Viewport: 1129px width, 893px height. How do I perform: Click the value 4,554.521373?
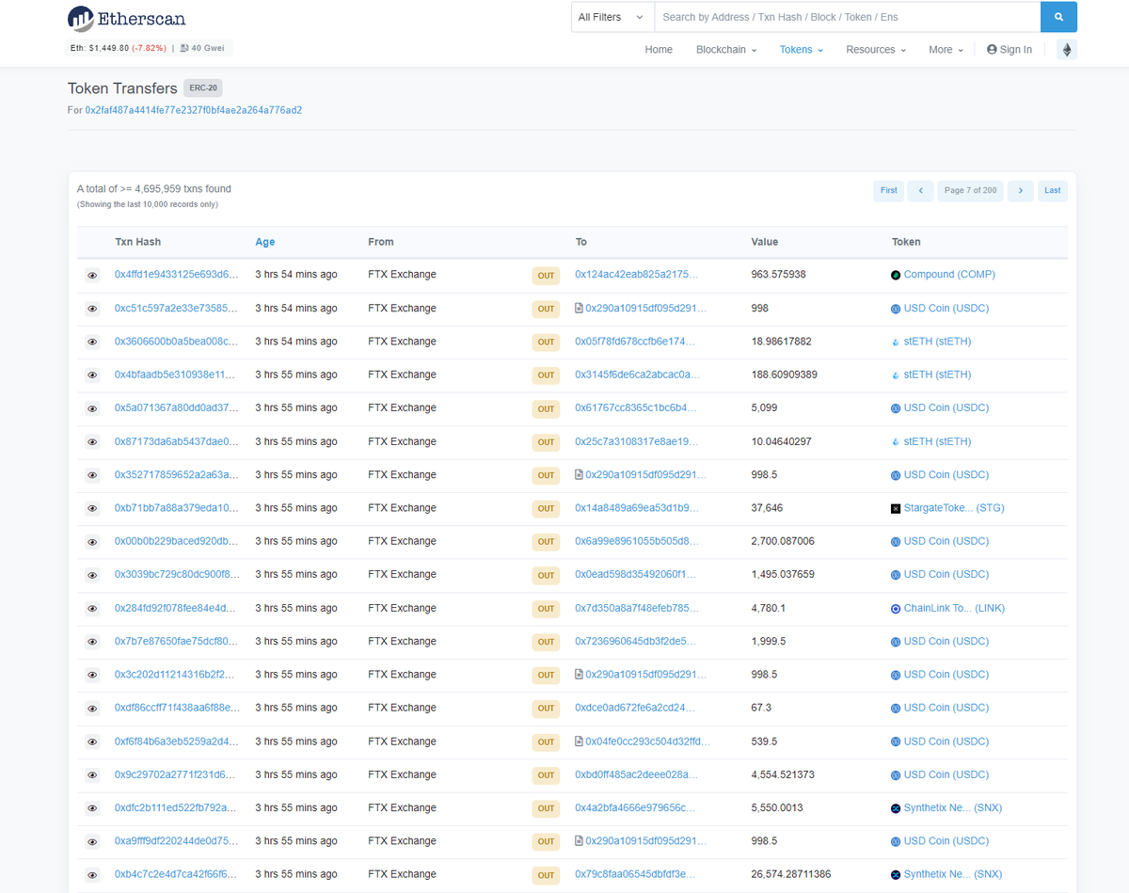tap(783, 774)
